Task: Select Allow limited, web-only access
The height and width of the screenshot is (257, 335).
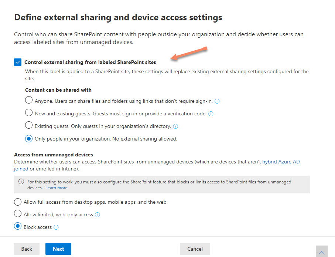Action: (18, 214)
